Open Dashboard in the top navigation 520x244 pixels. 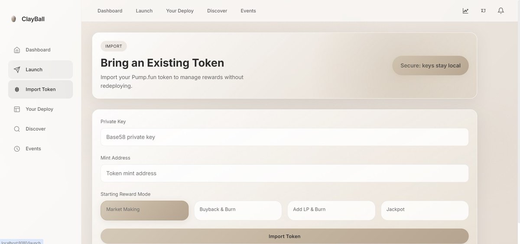(x=110, y=11)
